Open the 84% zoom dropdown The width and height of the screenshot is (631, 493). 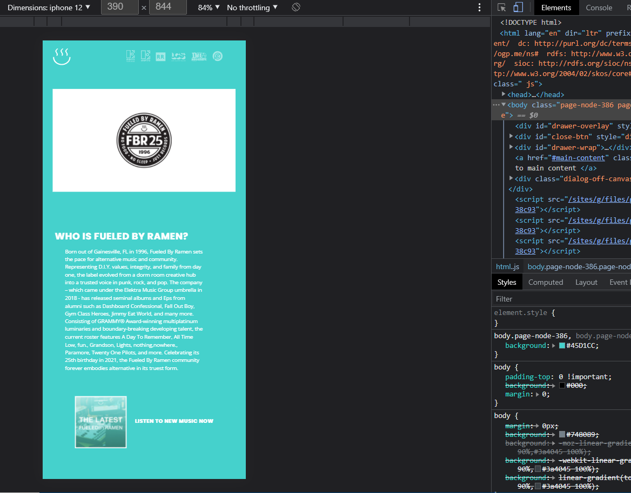click(209, 7)
